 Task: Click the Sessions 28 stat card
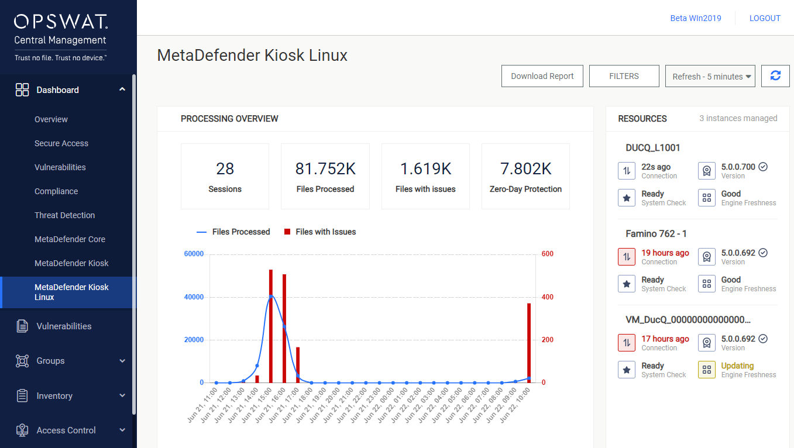point(225,176)
